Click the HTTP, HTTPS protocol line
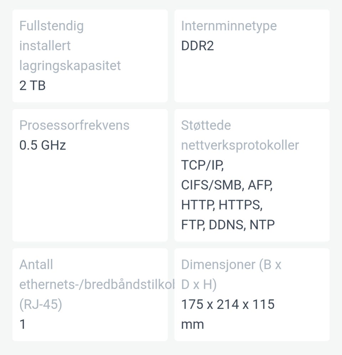 (x=222, y=205)
